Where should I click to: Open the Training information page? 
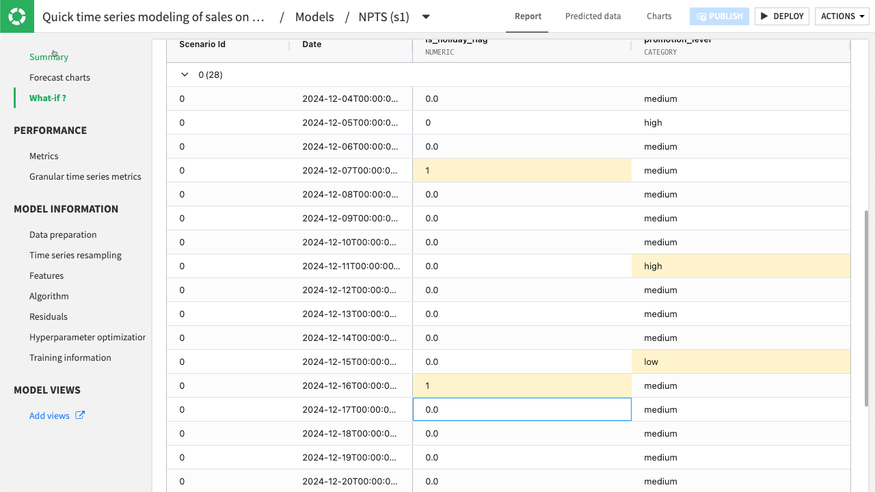click(x=70, y=357)
